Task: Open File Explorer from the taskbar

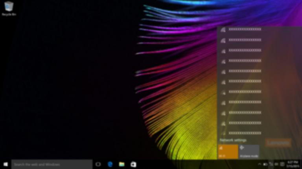Action: coord(122,164)
